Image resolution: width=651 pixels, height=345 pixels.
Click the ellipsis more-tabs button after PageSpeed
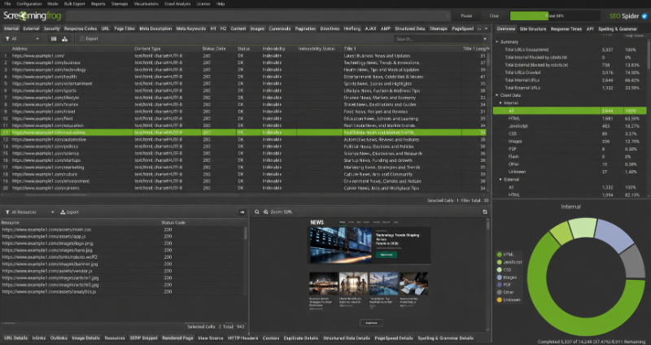[479, 28]
